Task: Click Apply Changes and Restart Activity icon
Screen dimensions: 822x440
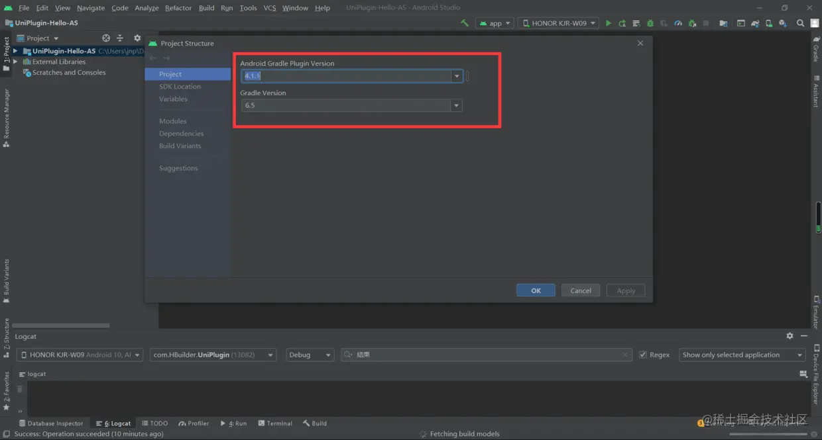Action: (622, 23)
